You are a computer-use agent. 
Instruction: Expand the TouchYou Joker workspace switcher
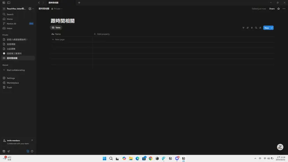[x=16, y=9]
